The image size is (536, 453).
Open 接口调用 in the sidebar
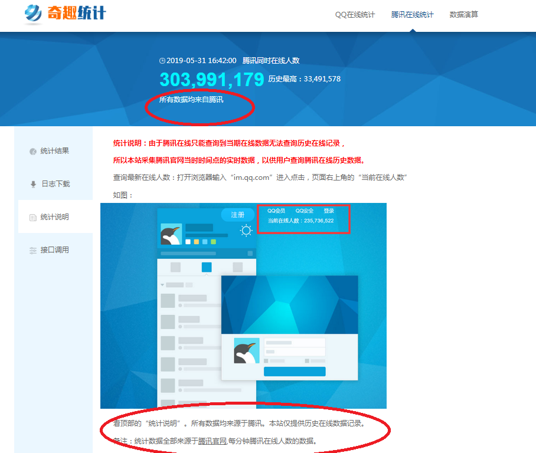[x=55, y=250]
